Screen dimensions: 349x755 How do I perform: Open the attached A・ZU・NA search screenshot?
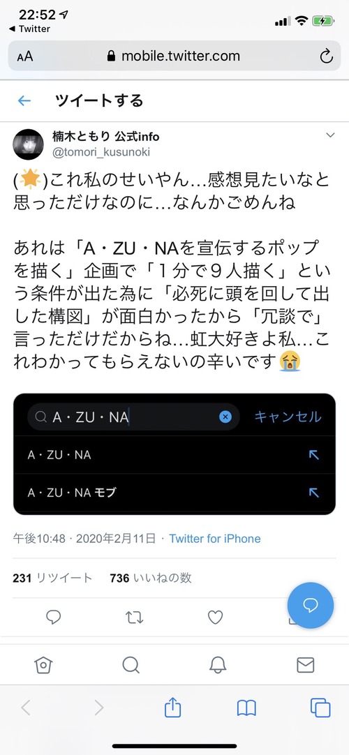click(x=174, y=454)
